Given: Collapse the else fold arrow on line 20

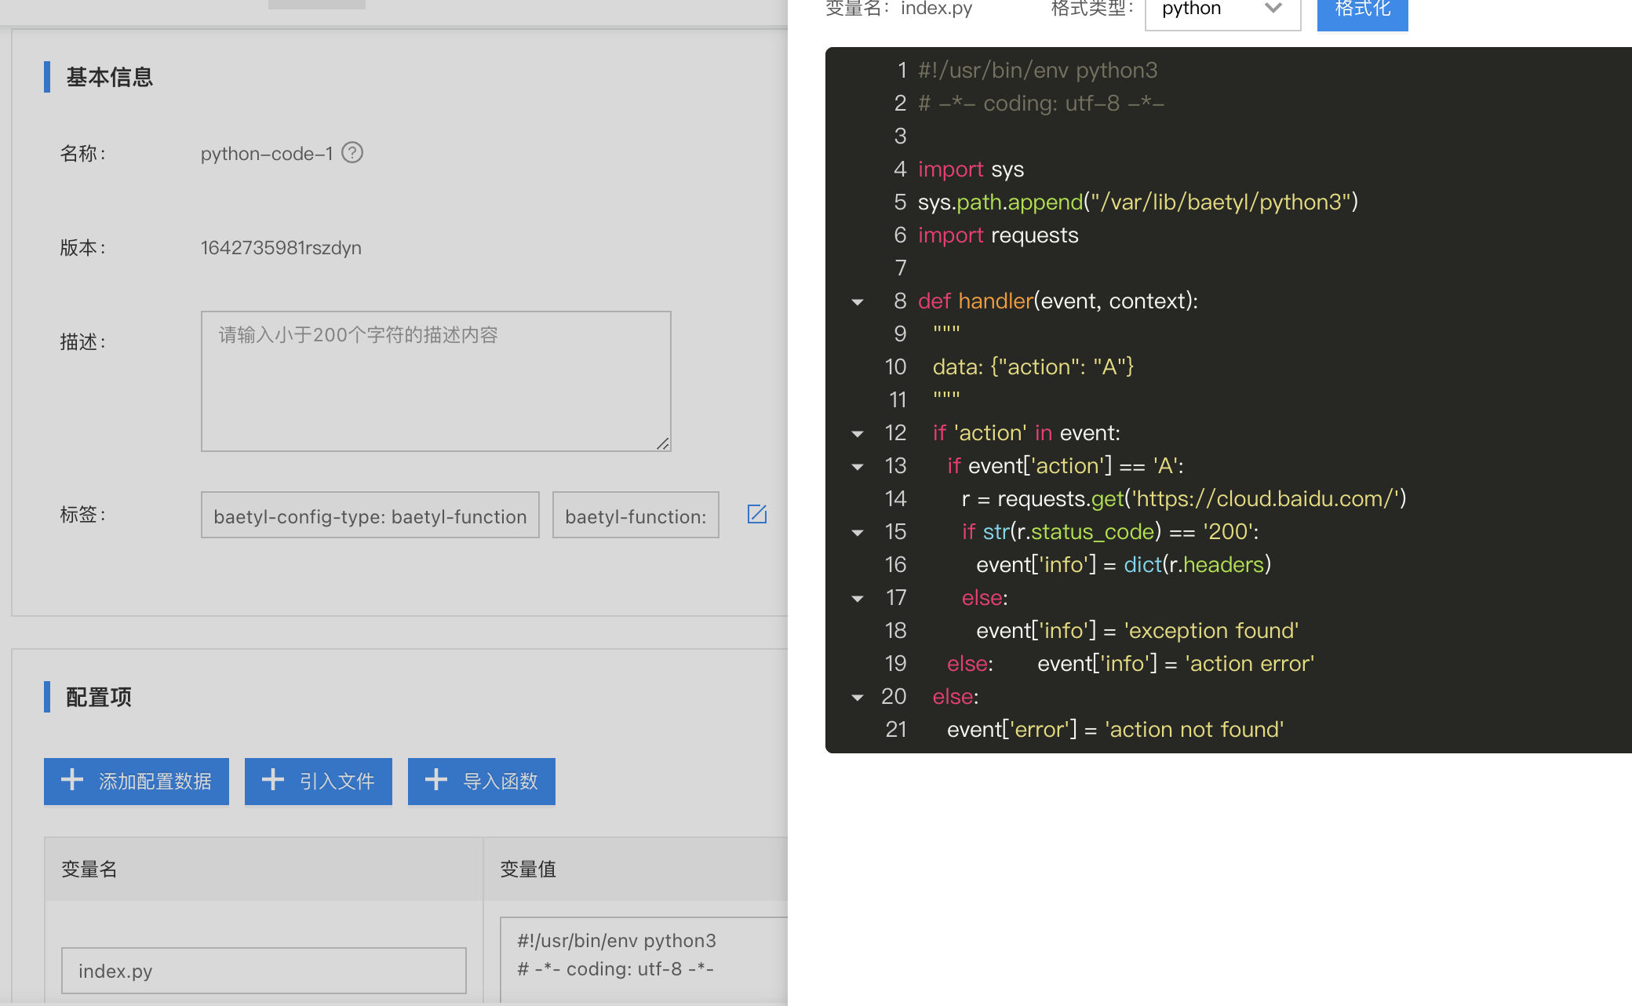Looking at the screenshot, I should coord(858,698).
